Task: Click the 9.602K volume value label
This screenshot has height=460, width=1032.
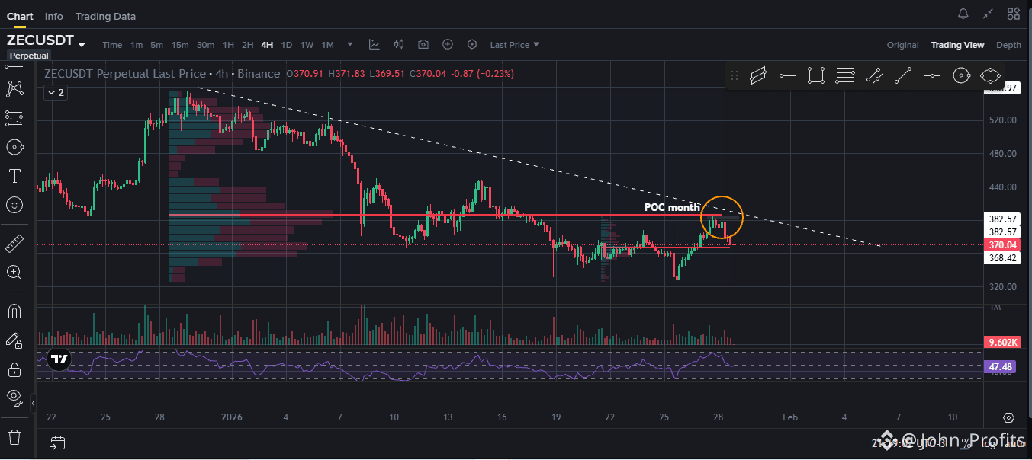Action: click(1001, 342)
